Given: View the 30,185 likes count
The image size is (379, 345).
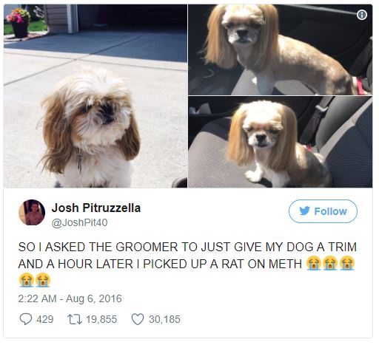Looking at the screenshot, I should click(x=164, y=319).
